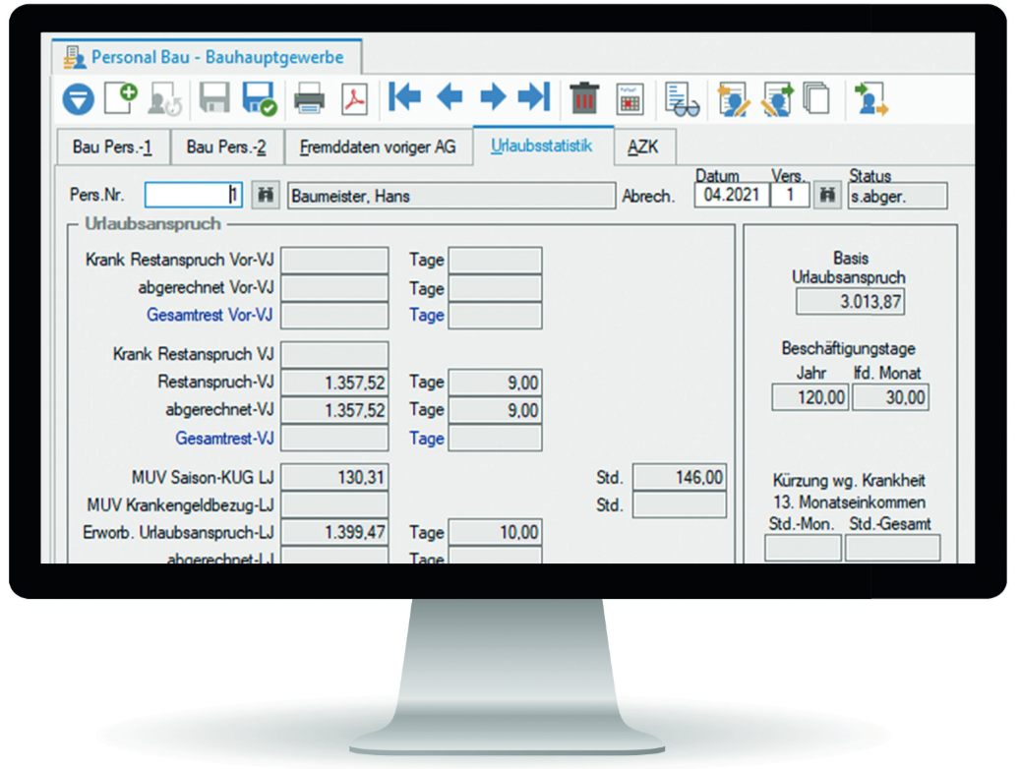
Task: Select the AZK tab
Action: (x=644, y=148)
